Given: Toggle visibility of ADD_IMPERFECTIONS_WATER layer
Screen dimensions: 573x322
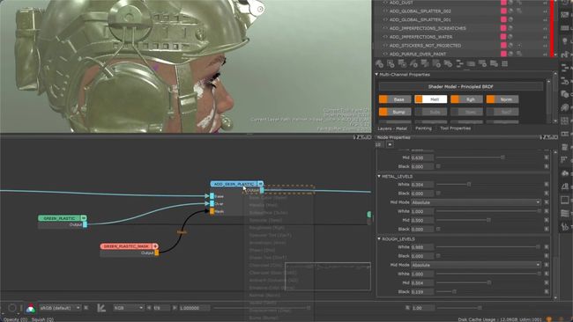Looking at the screenshot, I should pyautogui.click(x=385, y=37).
